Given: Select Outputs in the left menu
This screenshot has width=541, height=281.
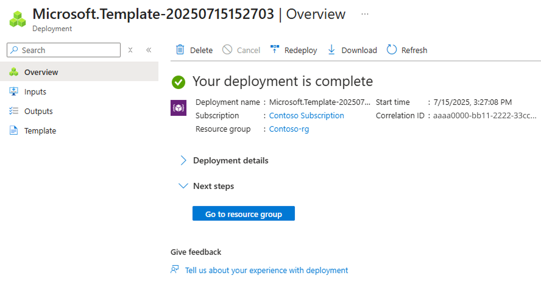Looking at the screenshot, I should coord(38,111).
